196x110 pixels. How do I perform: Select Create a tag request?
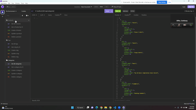(15, 50)
